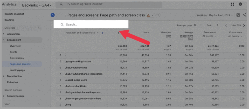Switch property via Backlinko - GA4 dropdown
The width and height of the screenshot is (249, 109).
[x=37, y=5]
